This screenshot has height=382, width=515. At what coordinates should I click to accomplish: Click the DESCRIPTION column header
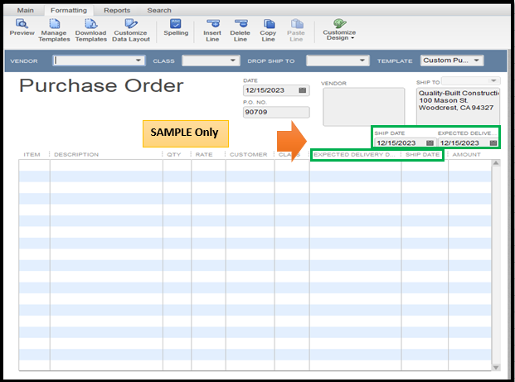(x=76, y=155)
